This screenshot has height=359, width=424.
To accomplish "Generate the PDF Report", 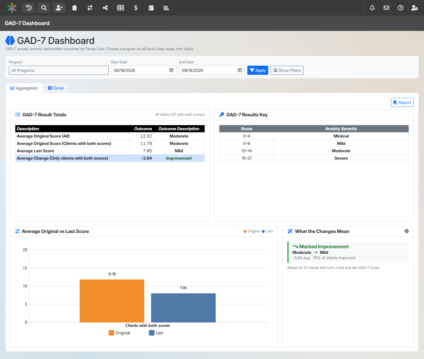I will click(x=402, y=102).
